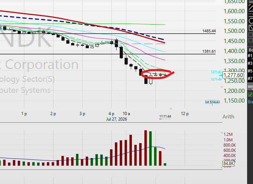Activate the #7 chart preset button
This screenshot has width=253, height=184.
coord(250,78)
